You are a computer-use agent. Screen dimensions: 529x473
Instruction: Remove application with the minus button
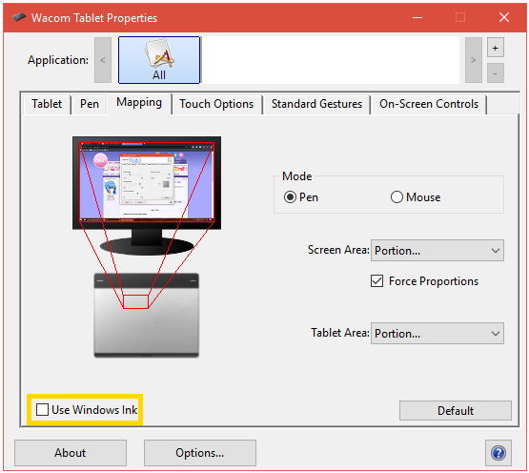coord(496,72)
